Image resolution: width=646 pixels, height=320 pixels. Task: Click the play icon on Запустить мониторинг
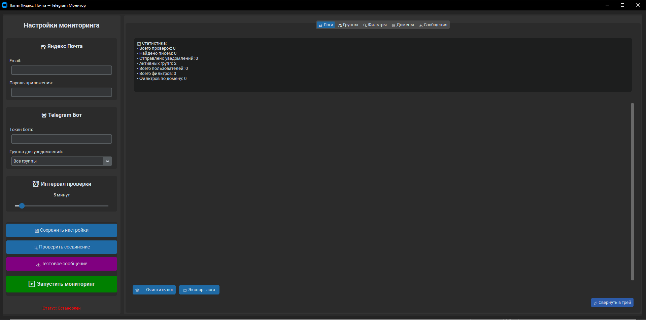point(32,284)
